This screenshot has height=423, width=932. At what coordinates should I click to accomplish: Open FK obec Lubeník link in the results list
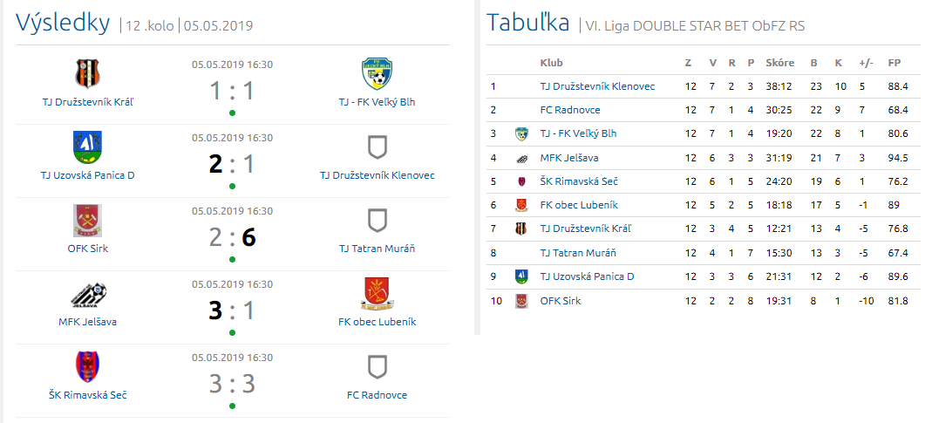coord(377,321)
